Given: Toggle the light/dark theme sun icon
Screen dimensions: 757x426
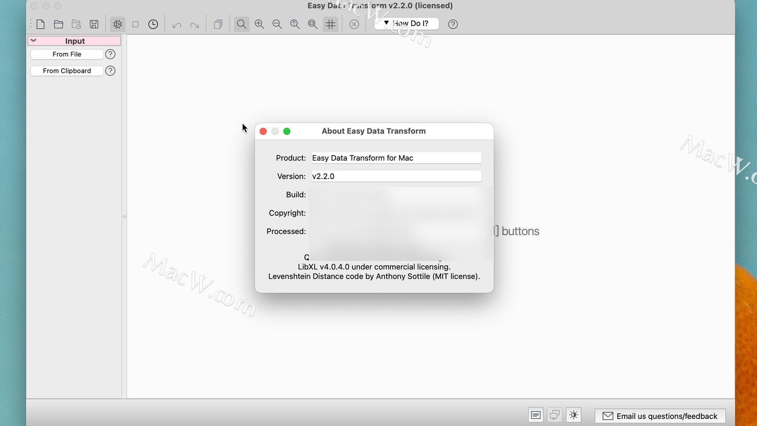Looking at the screenshot, I should click(x=574, y=415).
